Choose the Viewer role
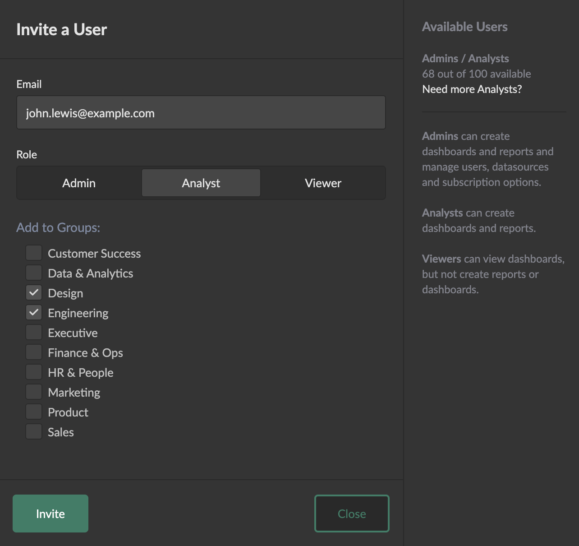The image size is (579, 546). pos(323,183)
